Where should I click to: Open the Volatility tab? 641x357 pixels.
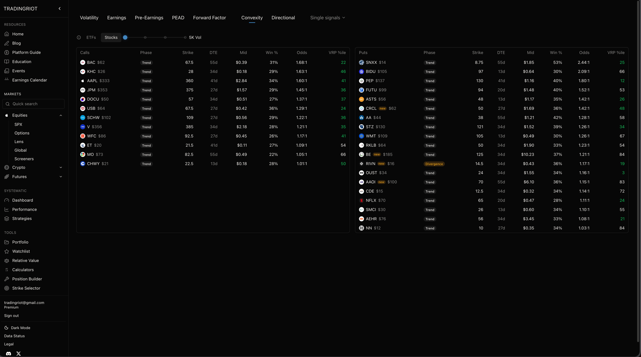[89, 18]
